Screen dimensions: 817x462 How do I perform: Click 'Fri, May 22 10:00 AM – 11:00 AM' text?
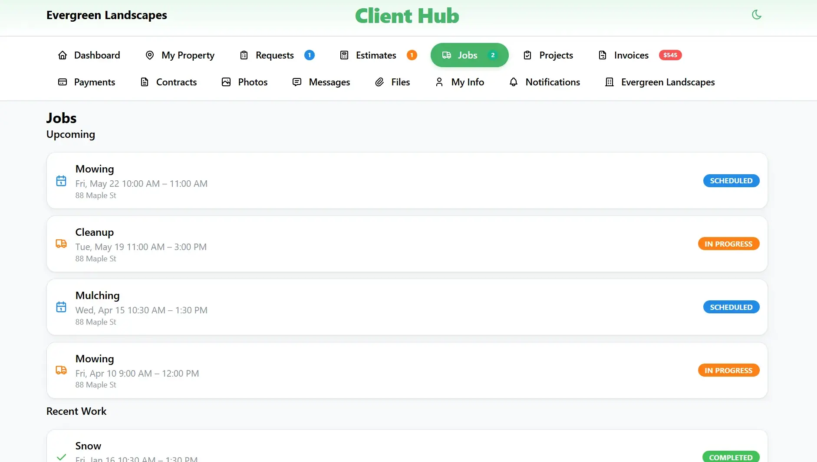coord(142,183)
